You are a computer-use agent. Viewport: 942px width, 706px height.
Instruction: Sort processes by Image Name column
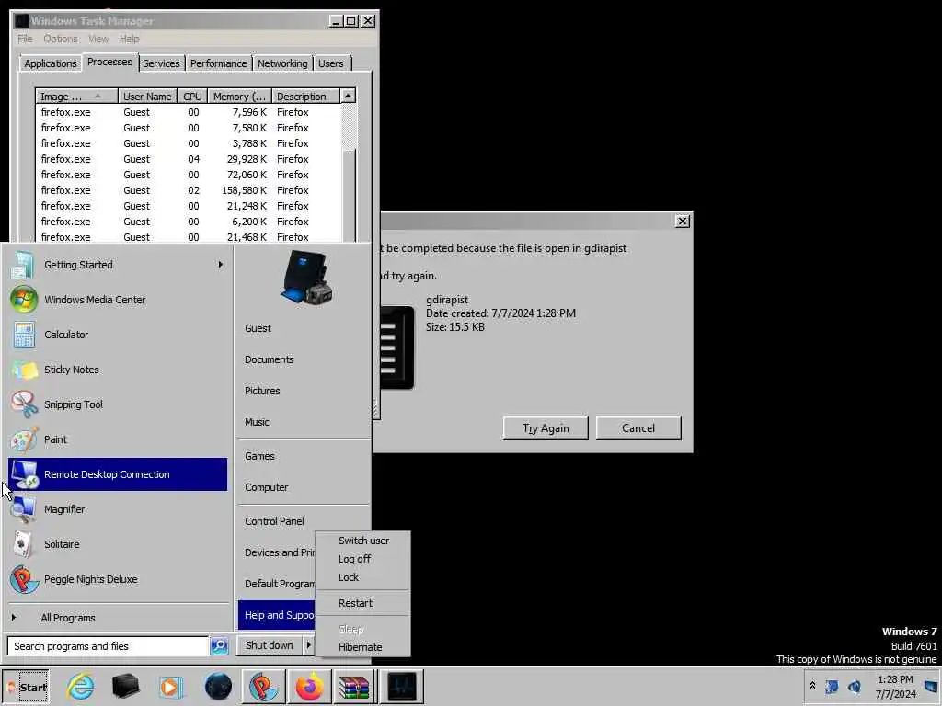point(76,96)
